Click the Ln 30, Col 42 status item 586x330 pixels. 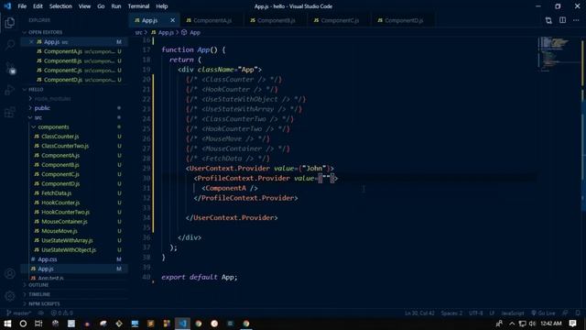[419, 313]
